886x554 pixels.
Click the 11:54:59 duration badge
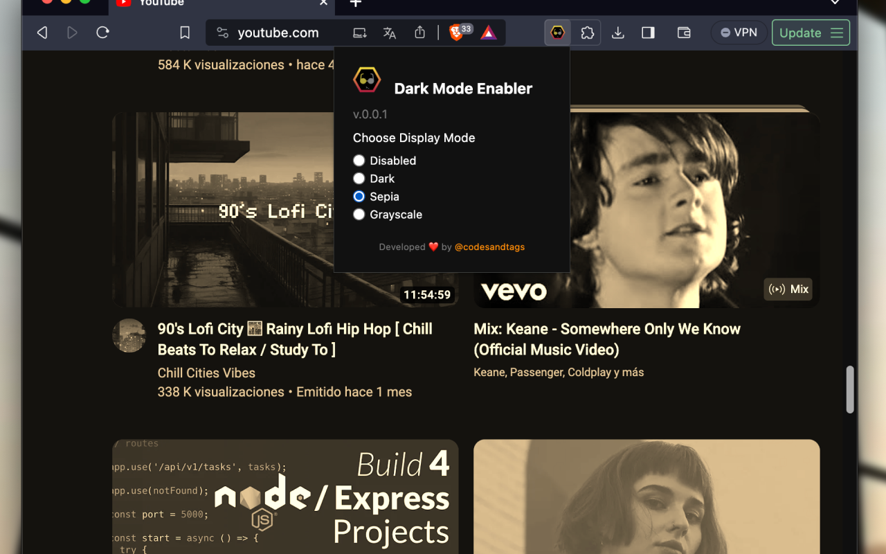click(427, 295)
